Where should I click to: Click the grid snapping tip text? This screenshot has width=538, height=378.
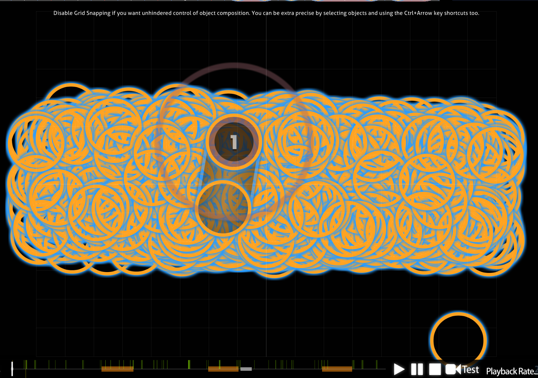click(266, 13)
